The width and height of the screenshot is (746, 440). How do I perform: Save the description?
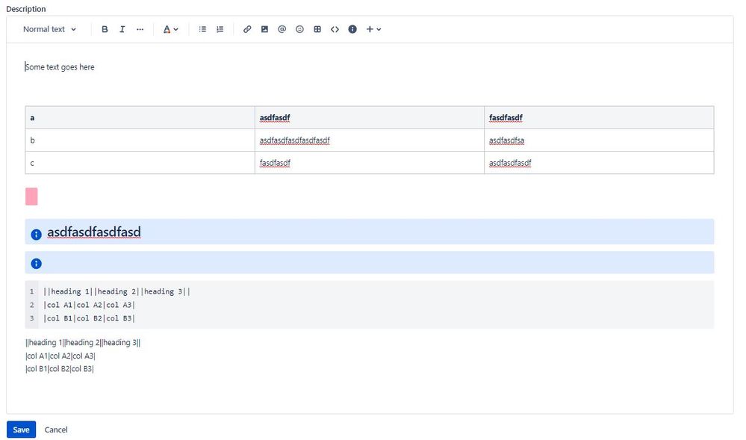(x=21, y=430)
